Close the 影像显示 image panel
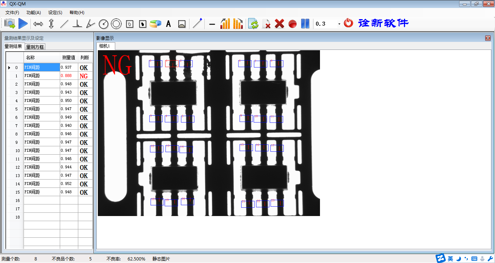 [x=488, y=38]
